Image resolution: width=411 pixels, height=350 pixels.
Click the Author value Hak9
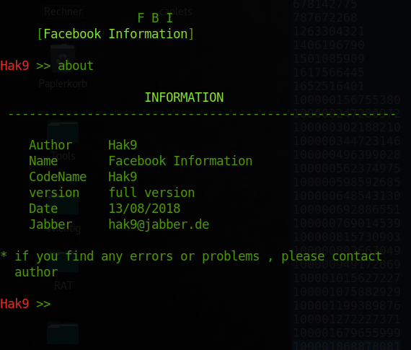[x=123, y=145]
